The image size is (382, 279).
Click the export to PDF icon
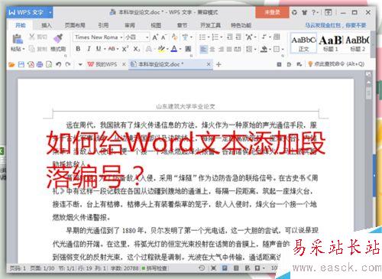(31, 64)
